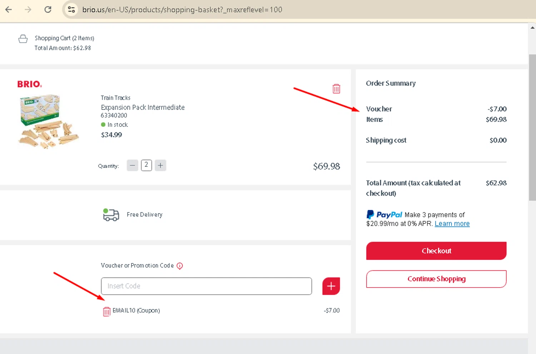536x354 pixels.
Task: Show voucher info via the info icon
Action: 180,266
